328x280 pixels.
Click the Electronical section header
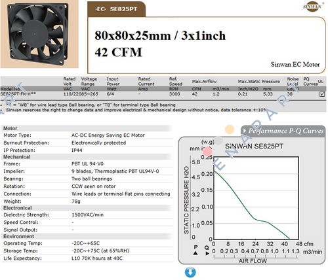click(x=18, y=208)
